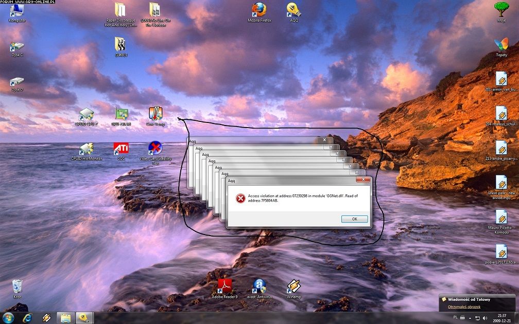
Task: Launch the AQQ desktop shortcut
Action: (x=294, y=10)
